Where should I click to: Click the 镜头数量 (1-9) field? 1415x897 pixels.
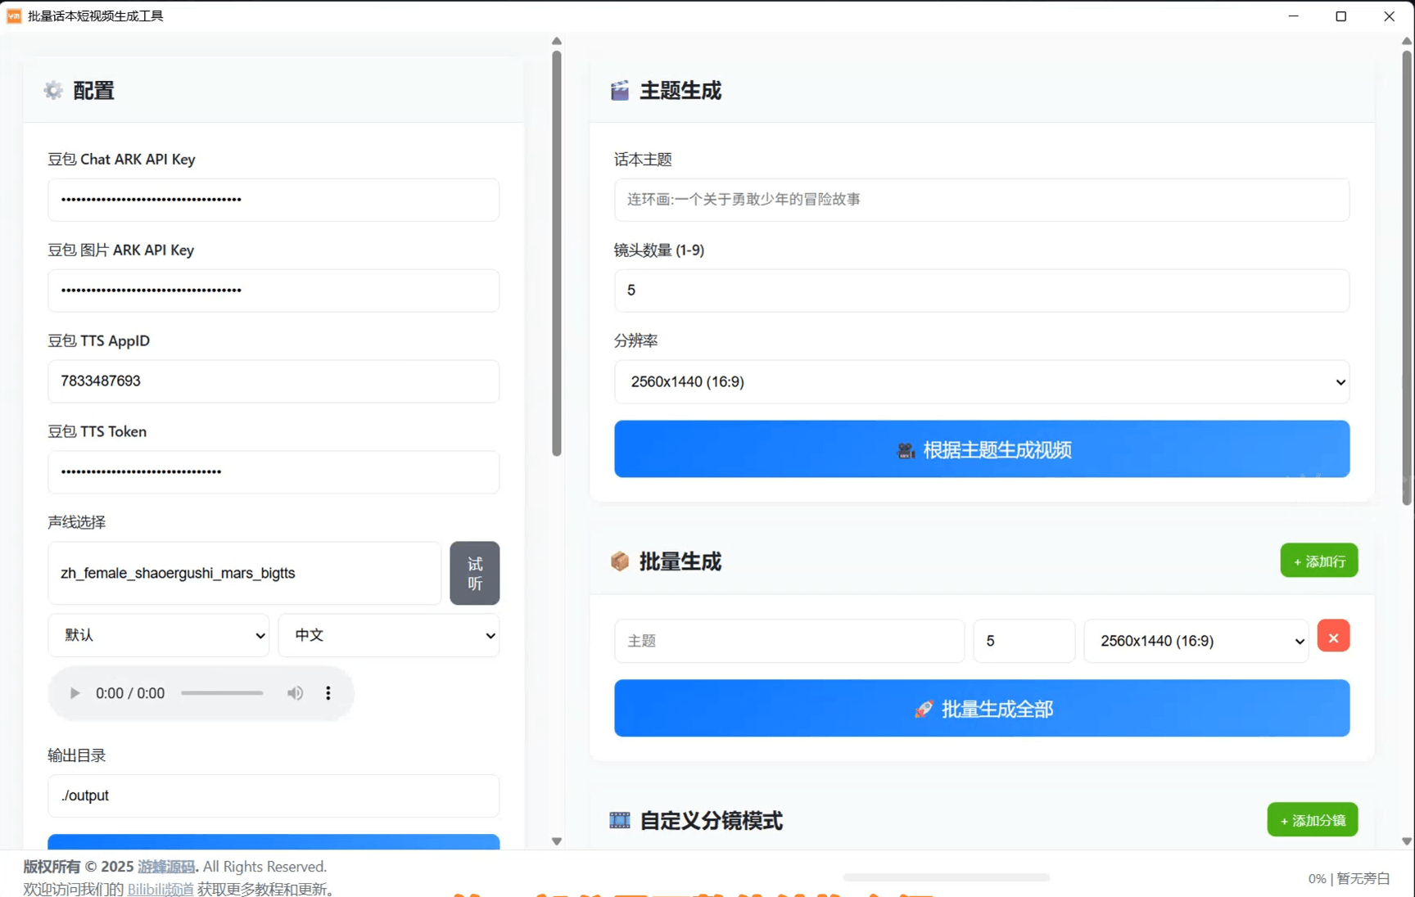coord(982,291)
